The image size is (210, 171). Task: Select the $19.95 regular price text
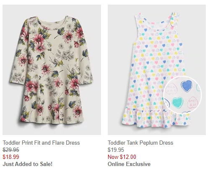pyautogui.click(x=116, y=150)
